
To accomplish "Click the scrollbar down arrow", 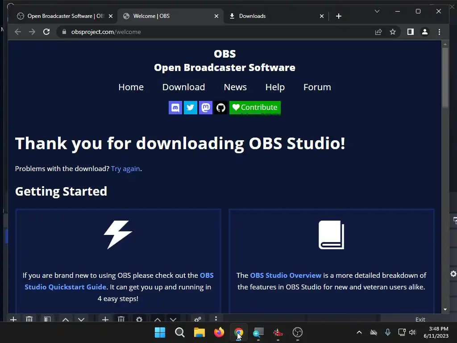I will point(445,310).
